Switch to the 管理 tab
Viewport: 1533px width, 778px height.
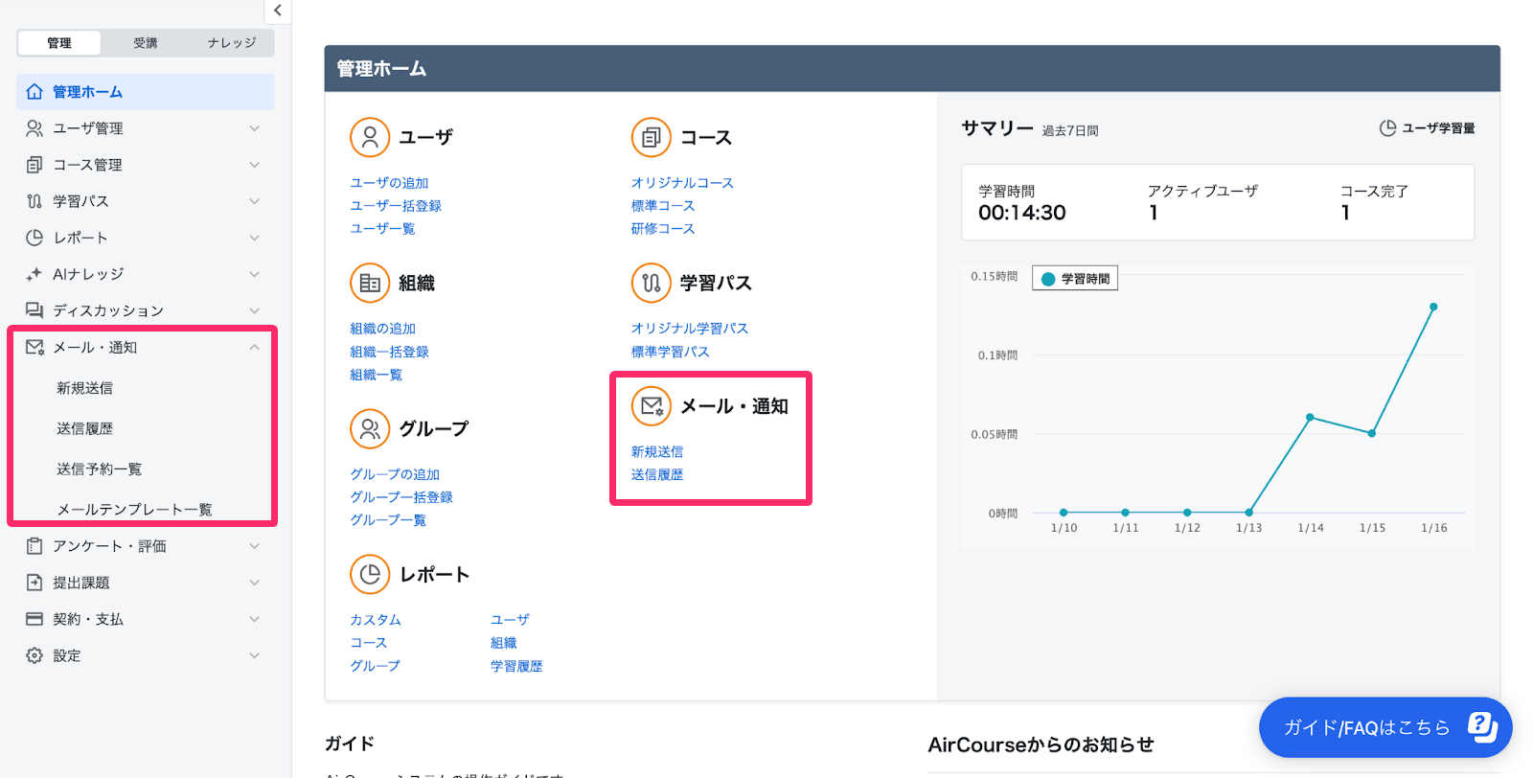(59, 43)
